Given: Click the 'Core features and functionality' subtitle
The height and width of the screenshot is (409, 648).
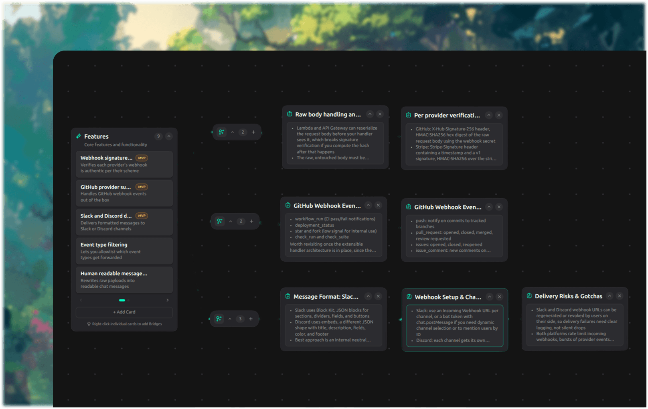Looking at the screenshot, I should (115, 144).
